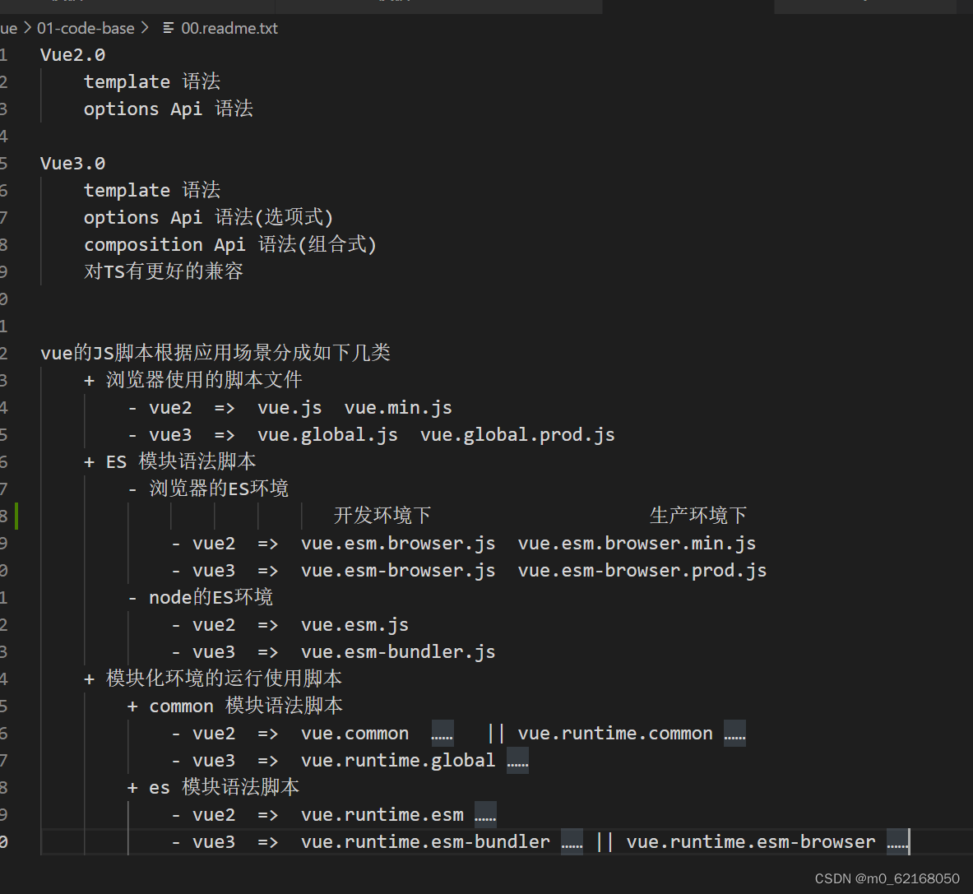973x894 pixels.
Task: Click the '开发环境下' column header text
Action: (x=382, y=516)
